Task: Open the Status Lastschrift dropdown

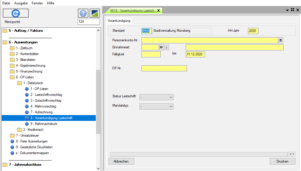Action: (x=156, y=97)
